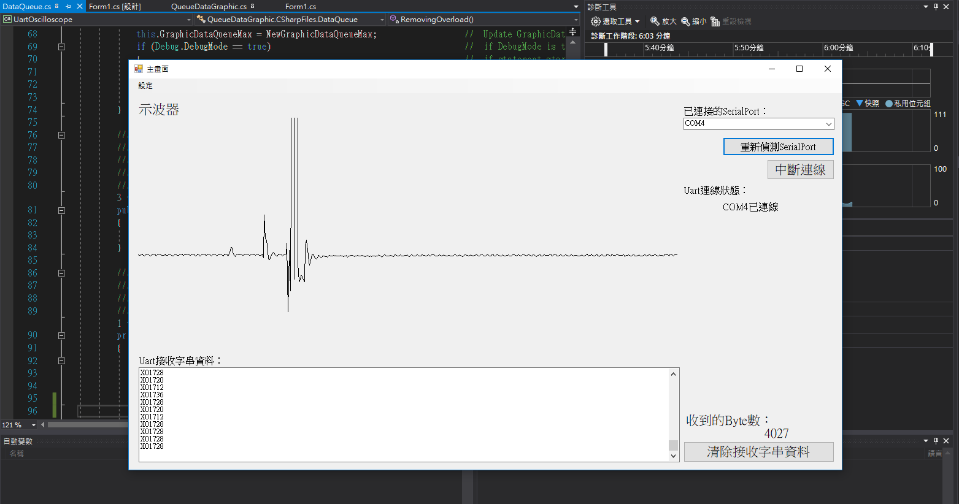Click the 6:00分鐘 mark on the diagnostics timeline
This screenshot has width=959, height=504.
coord(839,48)
